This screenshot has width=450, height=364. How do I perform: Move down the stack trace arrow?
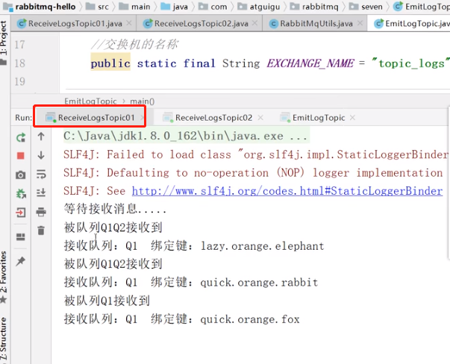[41, 155]
